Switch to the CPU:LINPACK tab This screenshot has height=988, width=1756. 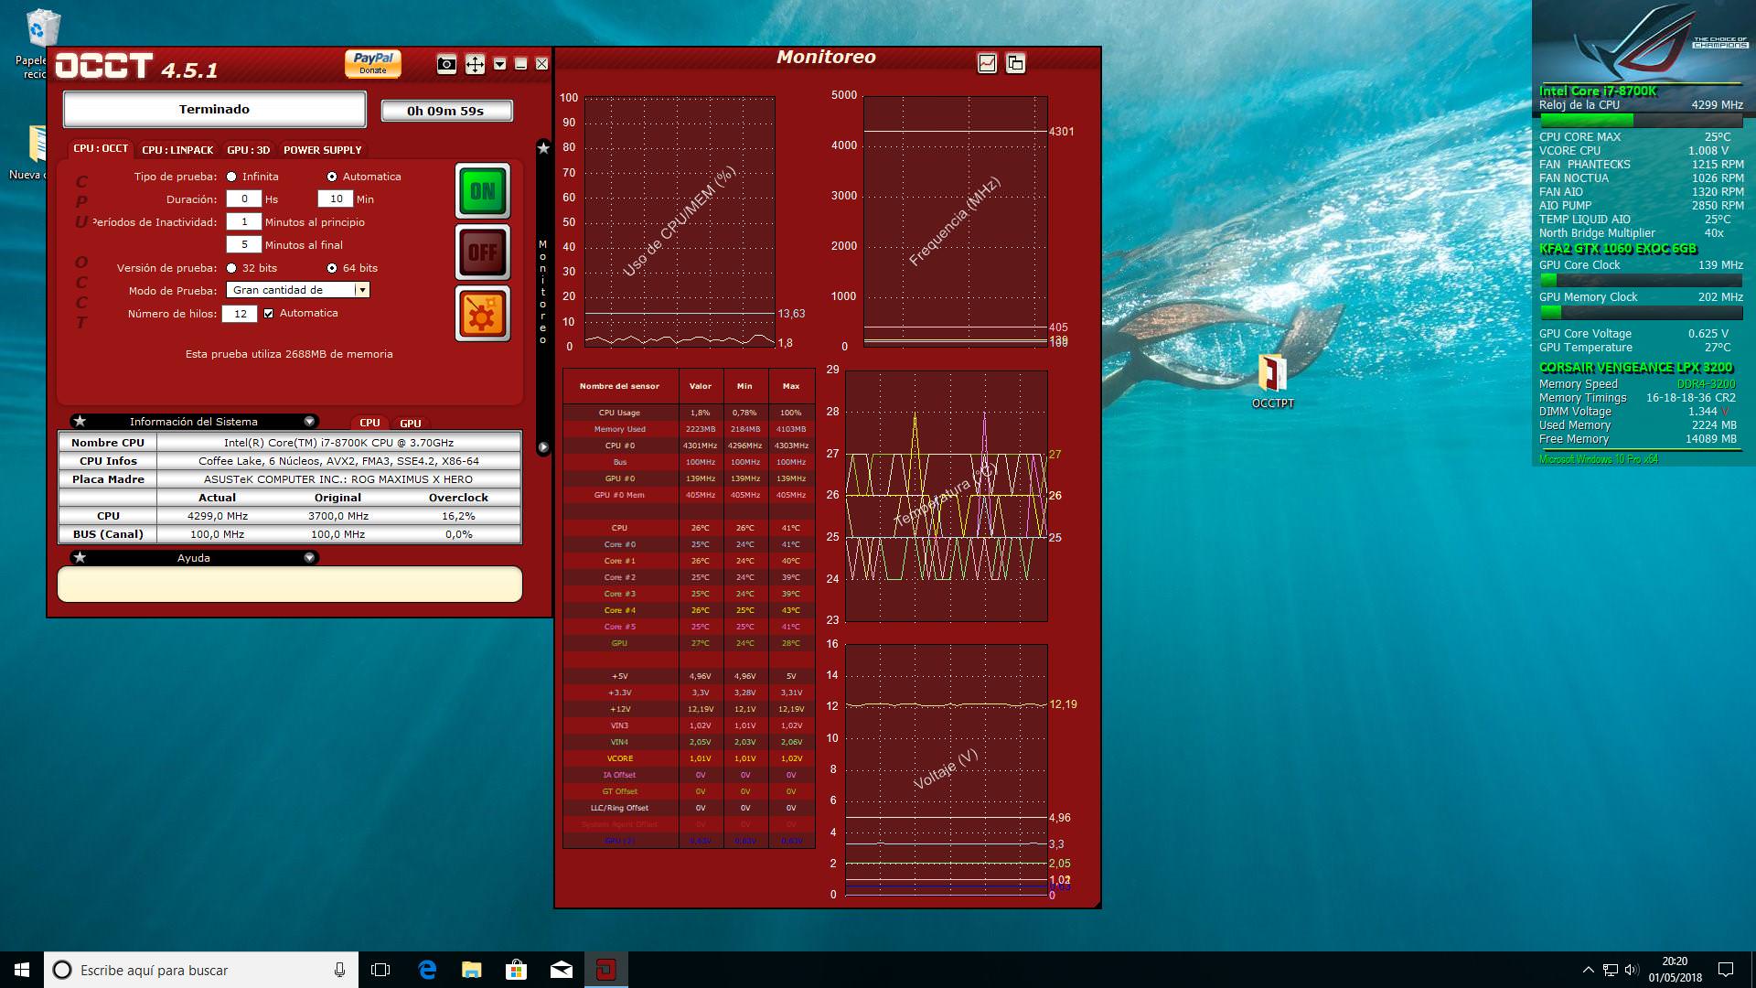tap(177, 150)
